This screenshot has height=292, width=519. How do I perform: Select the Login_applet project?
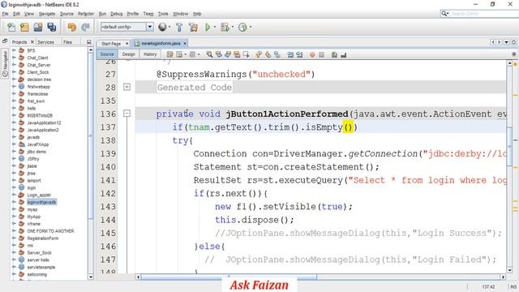click(39, 195)
